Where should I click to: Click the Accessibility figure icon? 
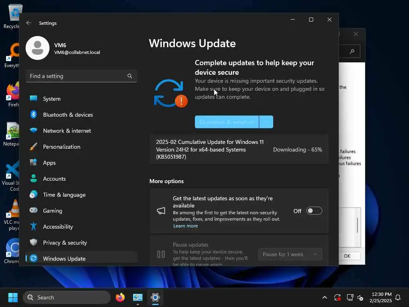(34, 226)
